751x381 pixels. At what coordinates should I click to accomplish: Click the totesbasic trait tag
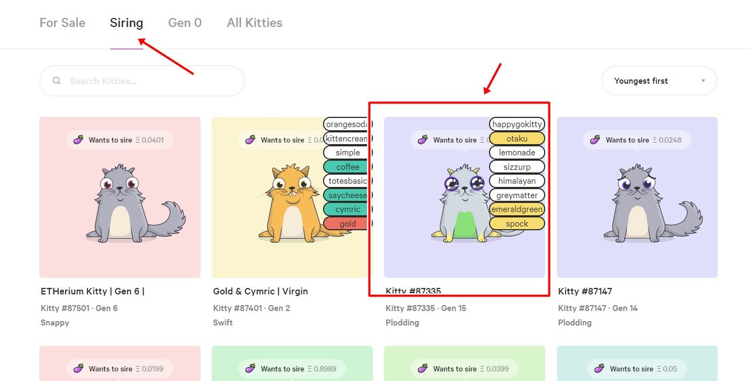[348, 181]
